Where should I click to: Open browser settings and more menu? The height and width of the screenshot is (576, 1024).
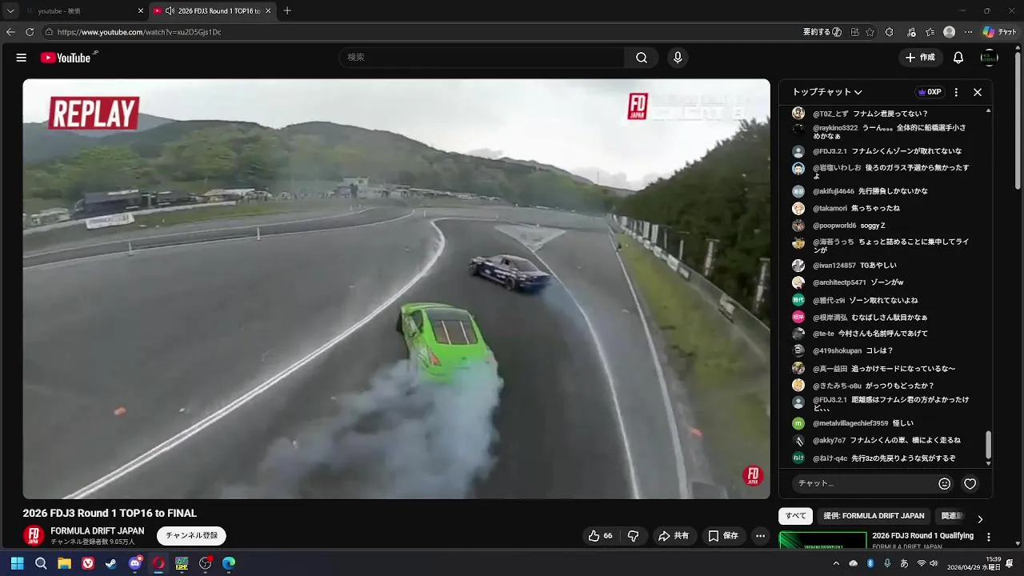[x=969, y=32]
